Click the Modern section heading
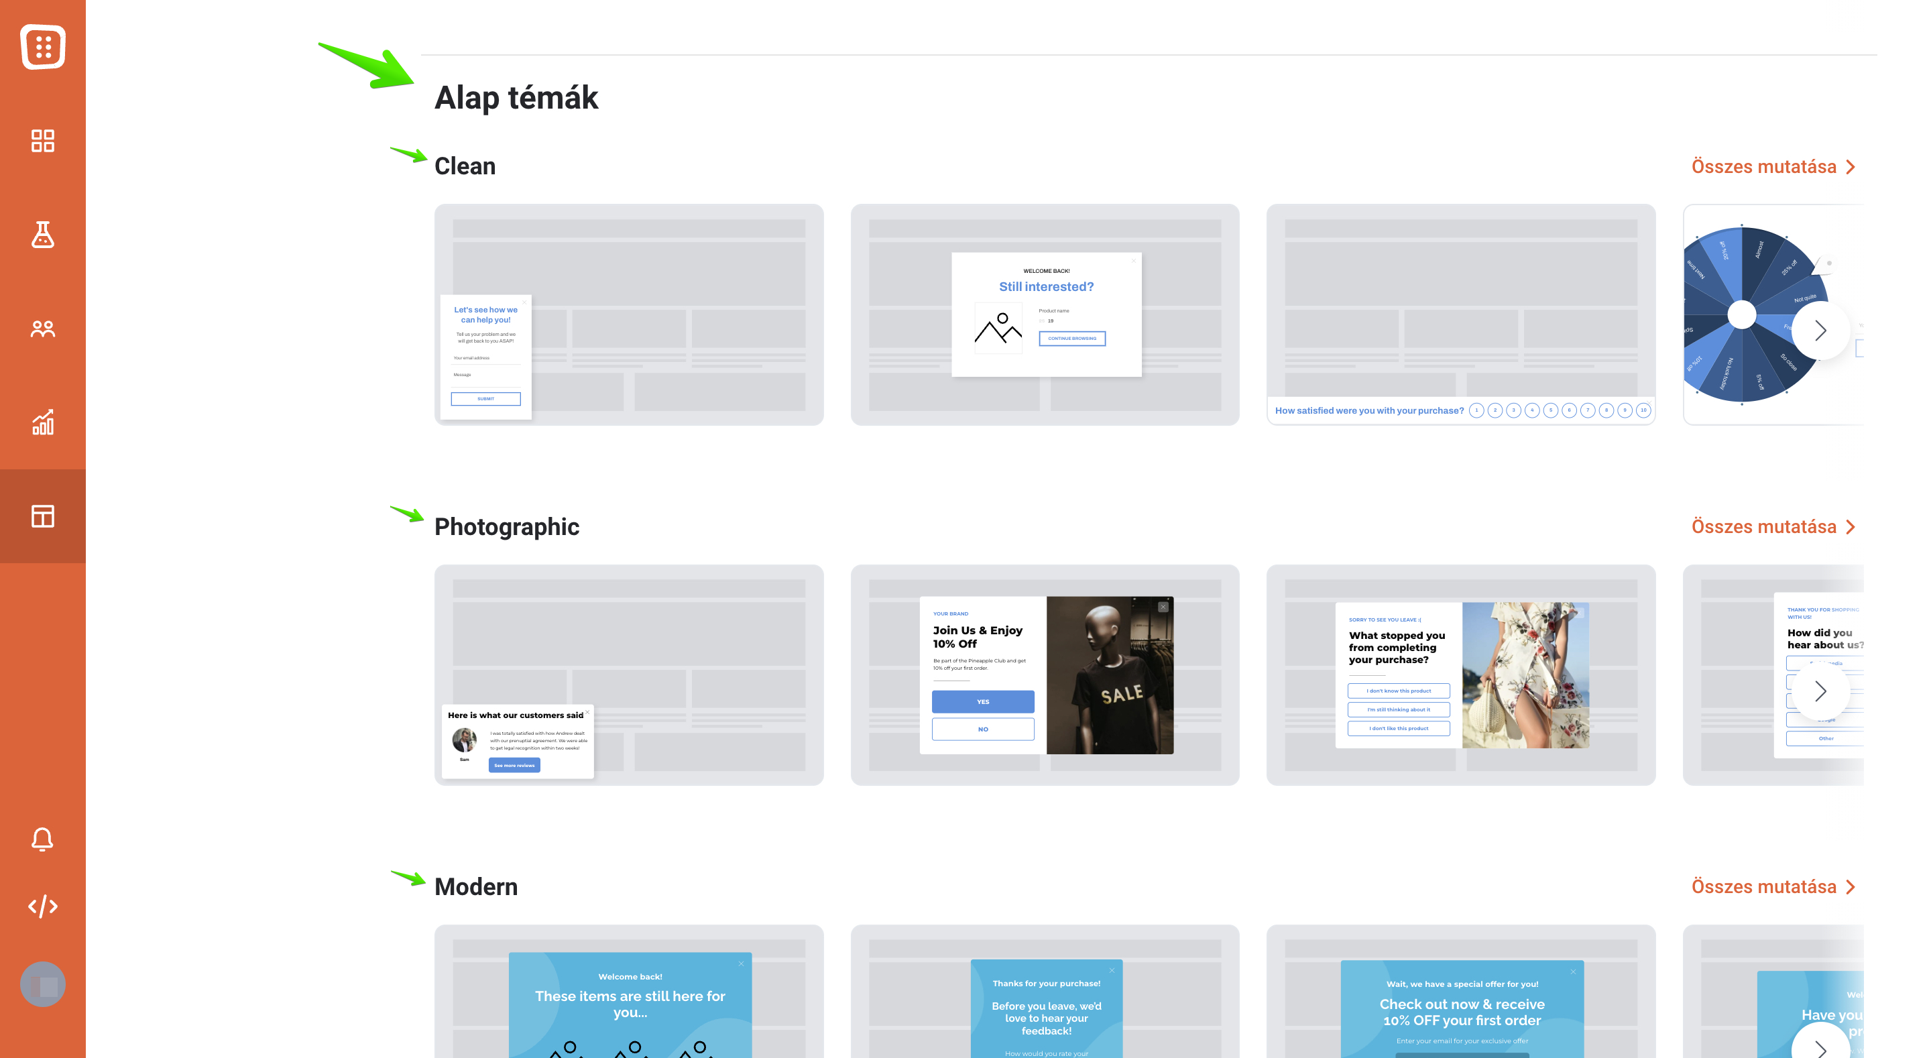This screenshot has height=1058, width=1931. 476,886
